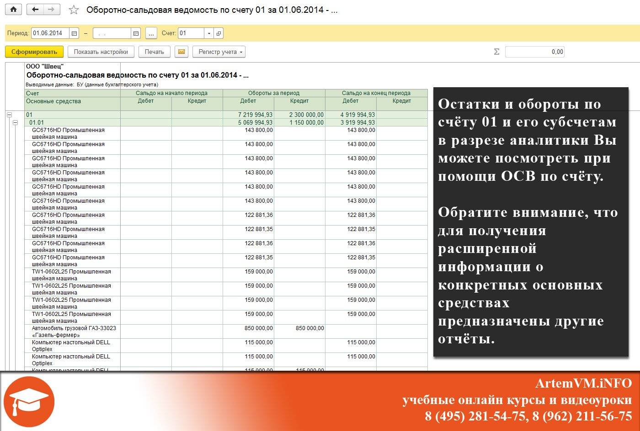Click the sum field showing 0,00

(534, 52)
